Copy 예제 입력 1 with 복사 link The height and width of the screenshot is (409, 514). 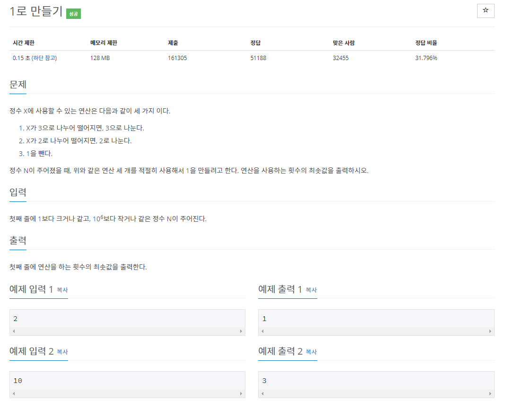[x=62, y=290]
